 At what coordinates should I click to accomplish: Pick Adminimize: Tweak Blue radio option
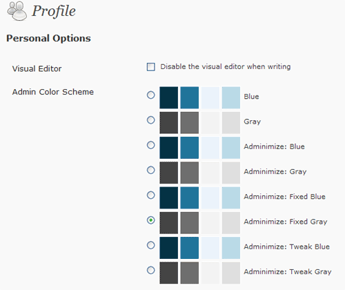click(x=151, y=245)
